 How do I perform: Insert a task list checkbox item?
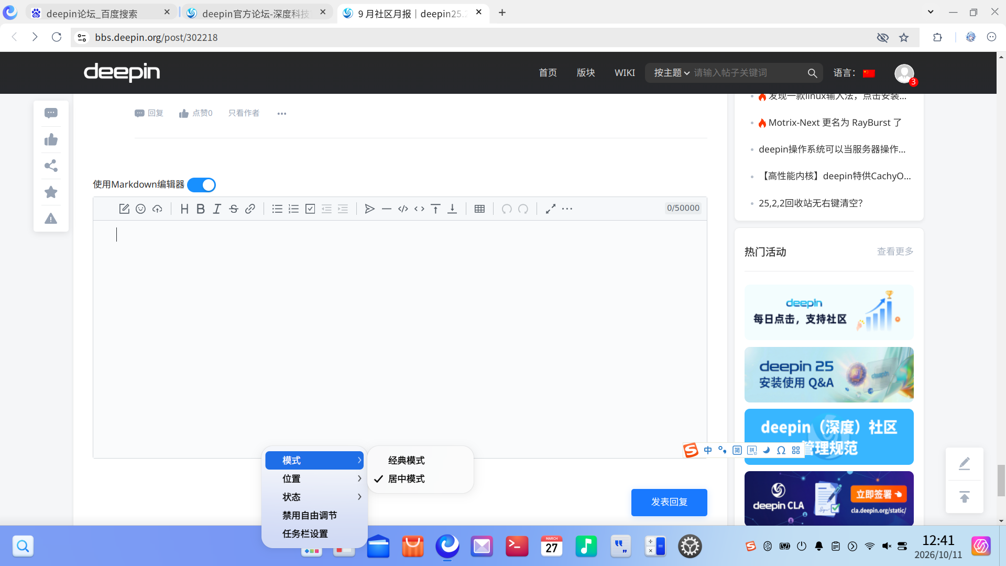click(x=310, y=209)
